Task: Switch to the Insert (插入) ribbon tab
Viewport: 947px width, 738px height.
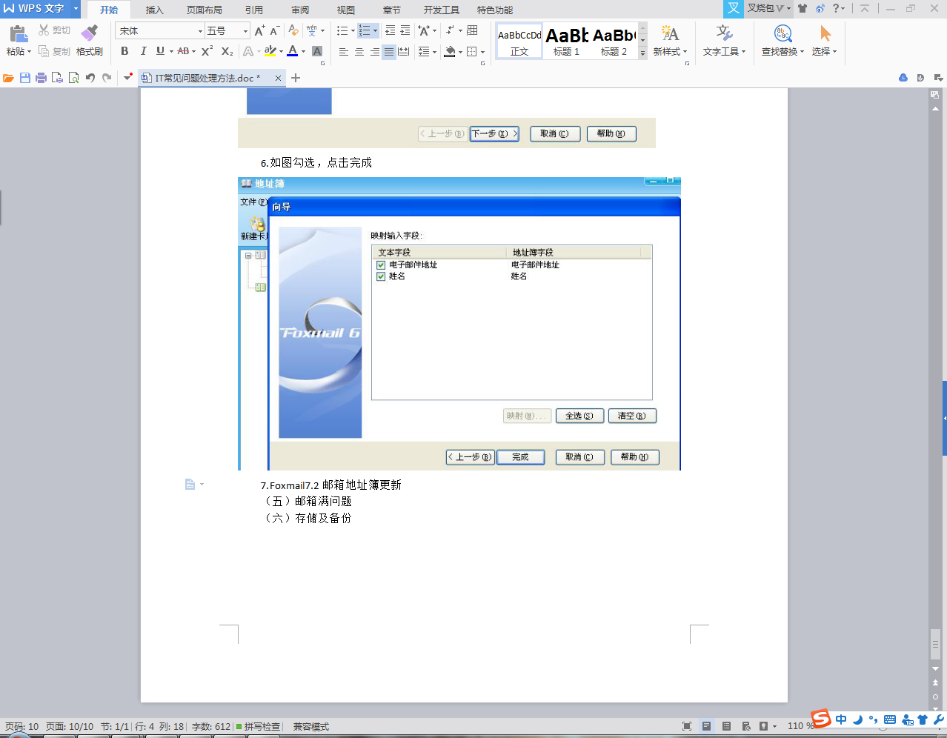Action: [154, 10]
